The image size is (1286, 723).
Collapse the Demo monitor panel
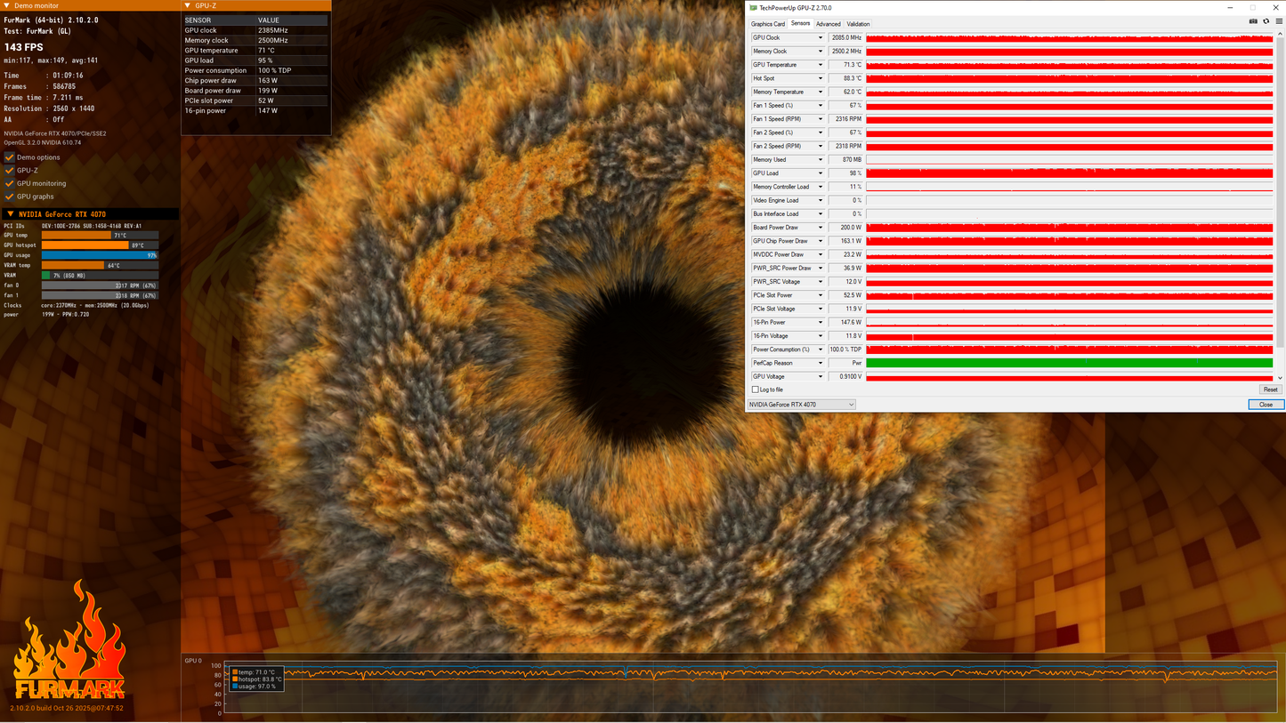(8, 5)
